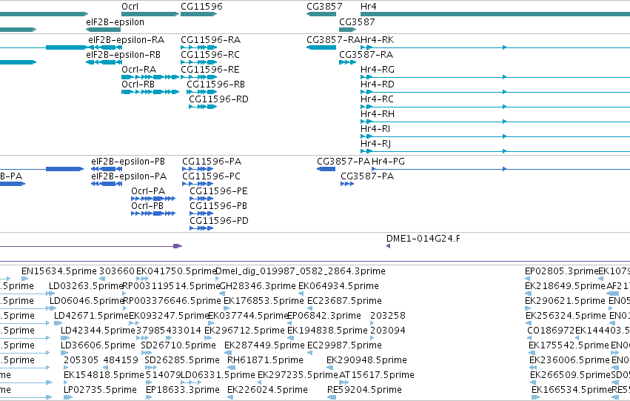Click EST label EK194838.5prime

[327, 331]
